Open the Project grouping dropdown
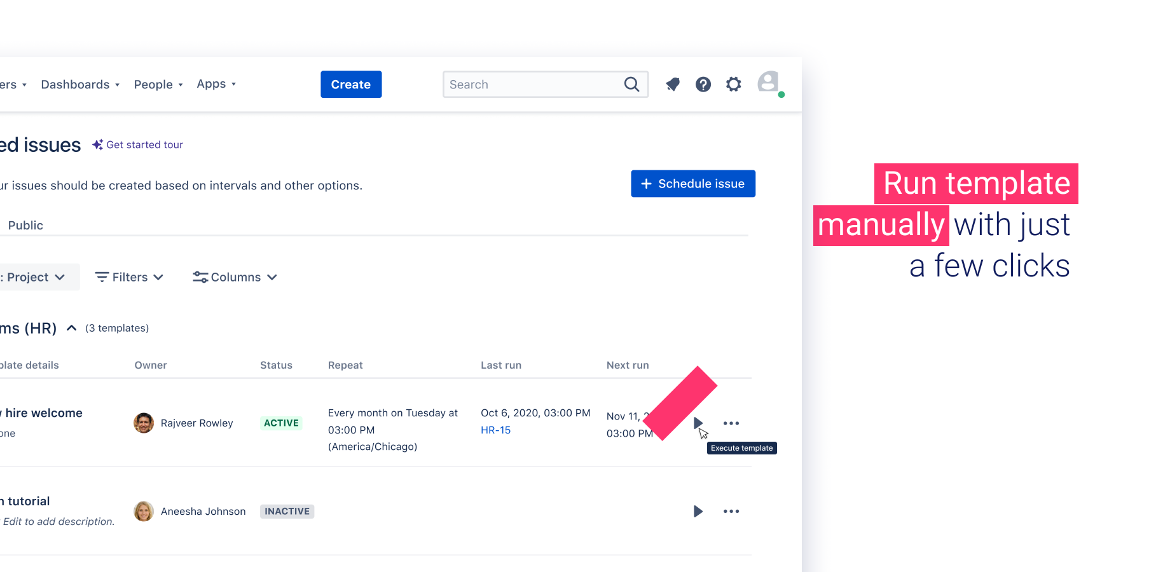The height and width of the screenshot is (572, 1170). click(35, 277)
